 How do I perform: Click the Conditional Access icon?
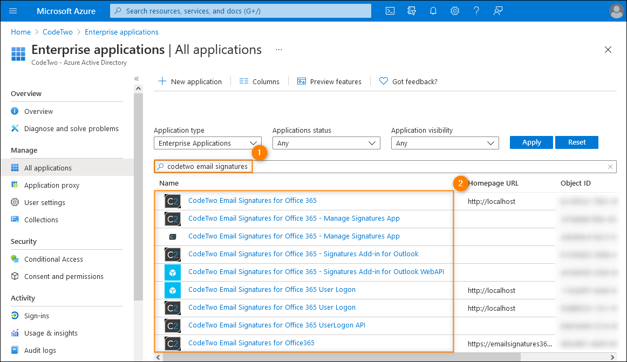(x=15, y=259)
